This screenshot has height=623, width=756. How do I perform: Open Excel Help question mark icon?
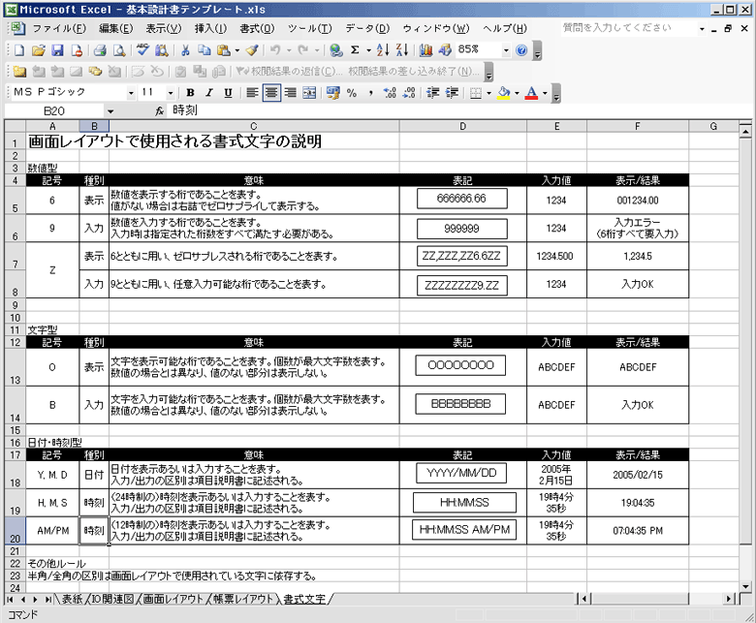pos(521,50)
